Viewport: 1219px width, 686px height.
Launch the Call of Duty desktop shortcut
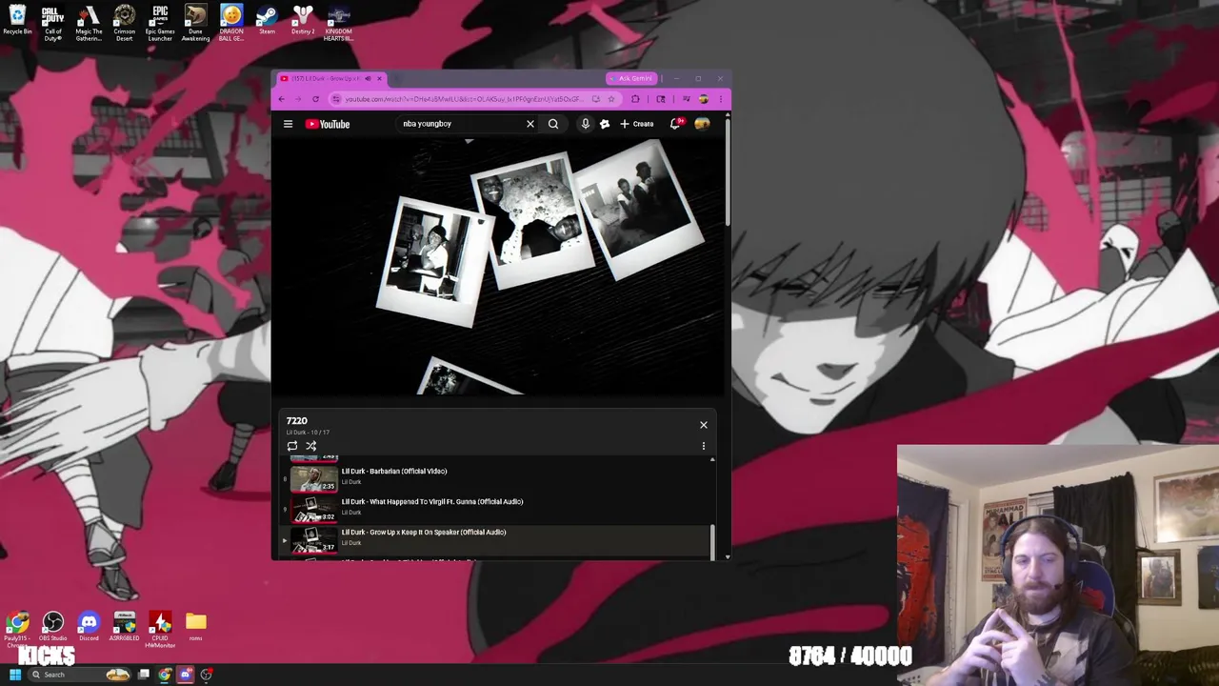tap(52, 23)
